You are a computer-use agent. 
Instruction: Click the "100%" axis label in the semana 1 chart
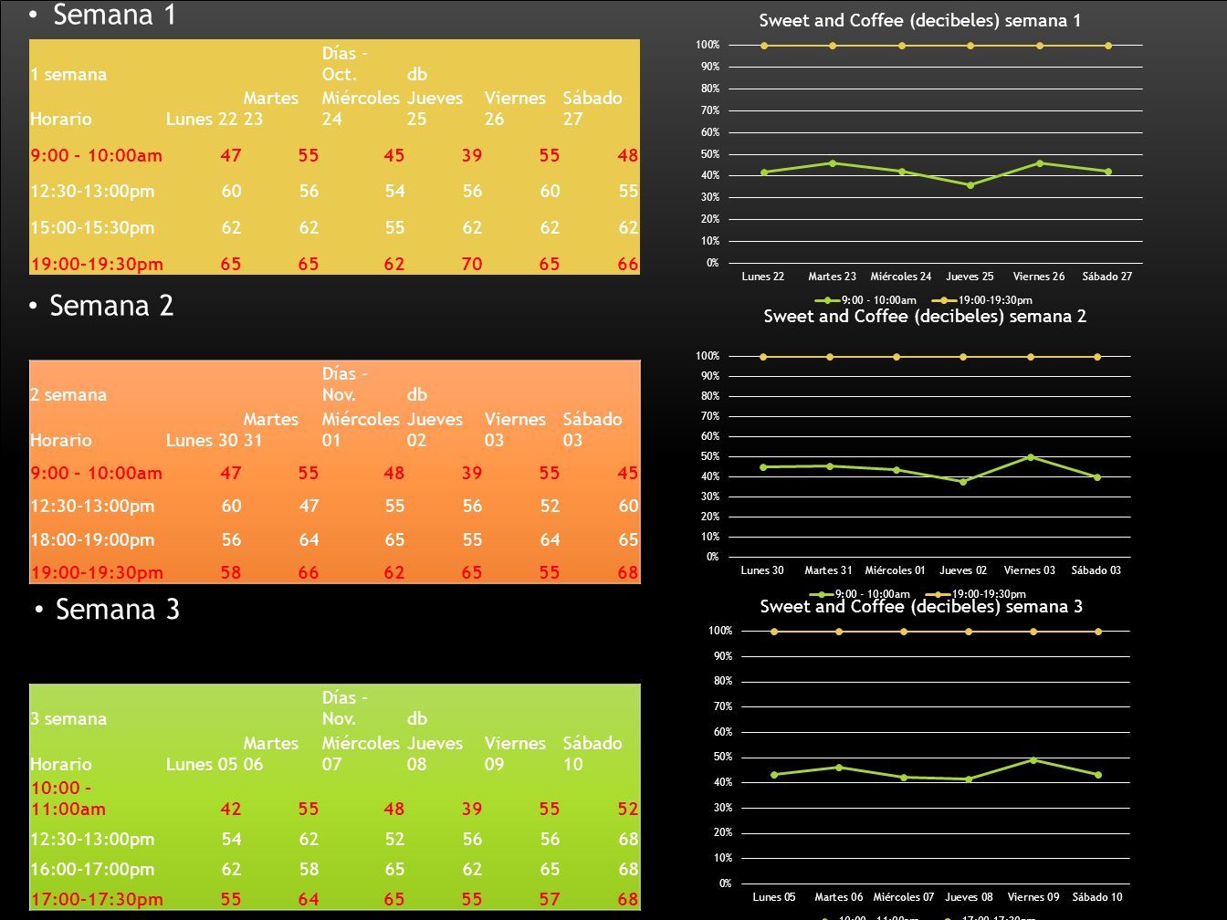(708, 45)
